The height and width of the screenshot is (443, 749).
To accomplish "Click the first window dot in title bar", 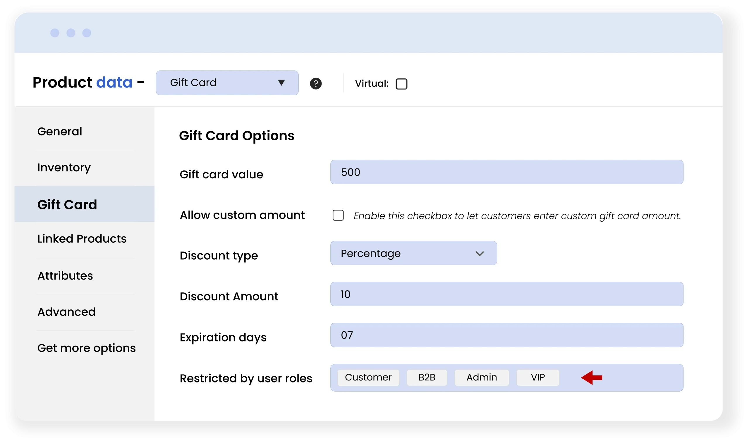I will (x=55, y=33).
